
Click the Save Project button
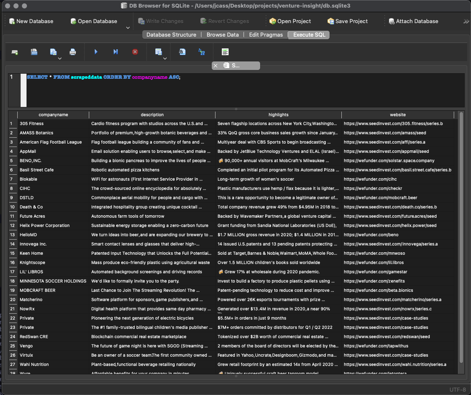click(x=348, y=21)
